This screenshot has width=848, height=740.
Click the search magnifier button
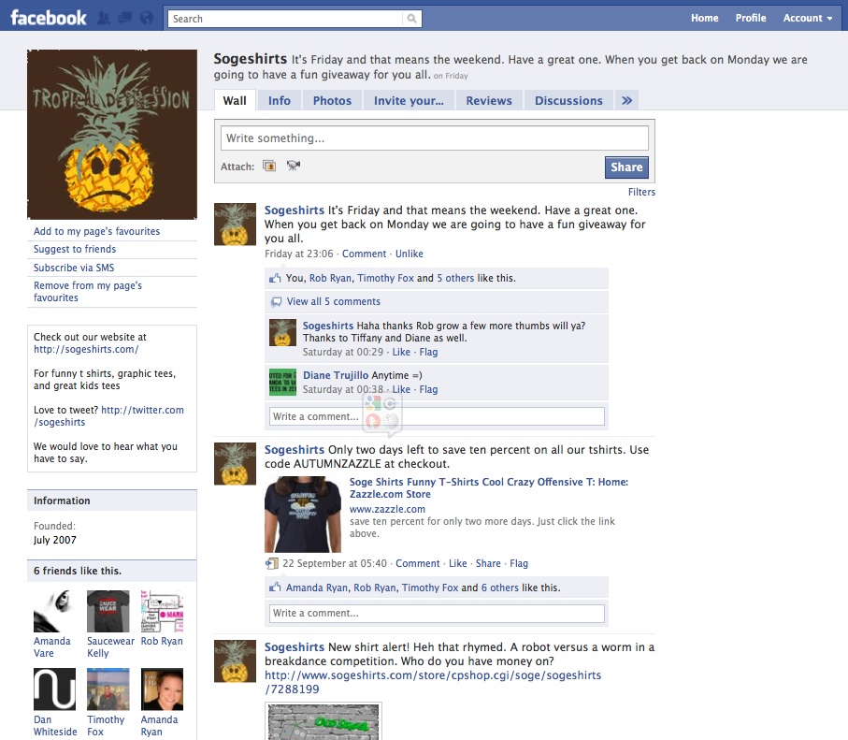412,19
